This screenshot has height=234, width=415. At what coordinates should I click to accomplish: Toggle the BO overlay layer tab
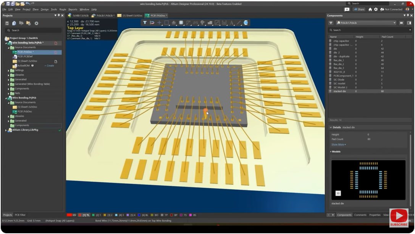[154, 215]
